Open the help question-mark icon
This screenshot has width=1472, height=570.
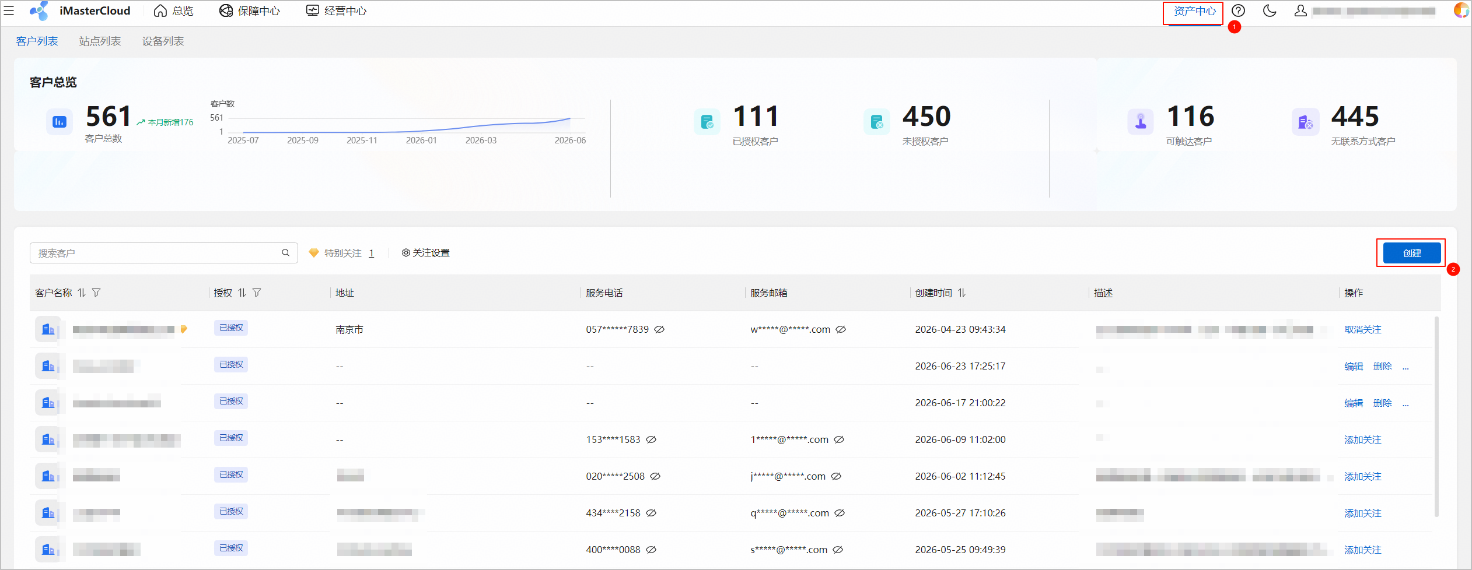pyautogui.click(x=1238, y=10)
